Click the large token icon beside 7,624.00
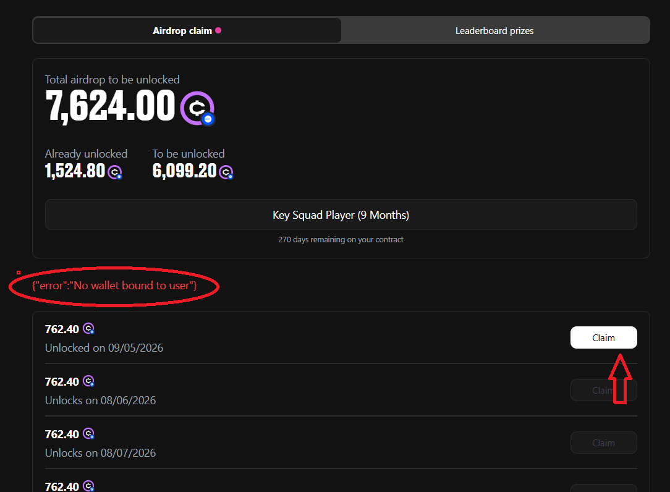The height and width of the screenshot is (492, 670). coord(197,108)
